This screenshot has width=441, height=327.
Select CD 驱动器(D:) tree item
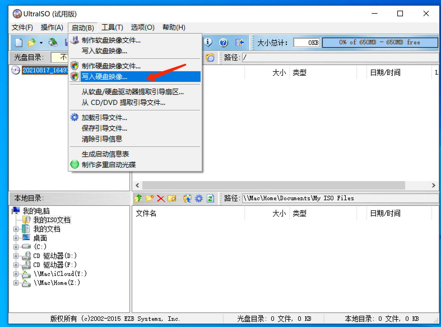(x=55, y=256)
